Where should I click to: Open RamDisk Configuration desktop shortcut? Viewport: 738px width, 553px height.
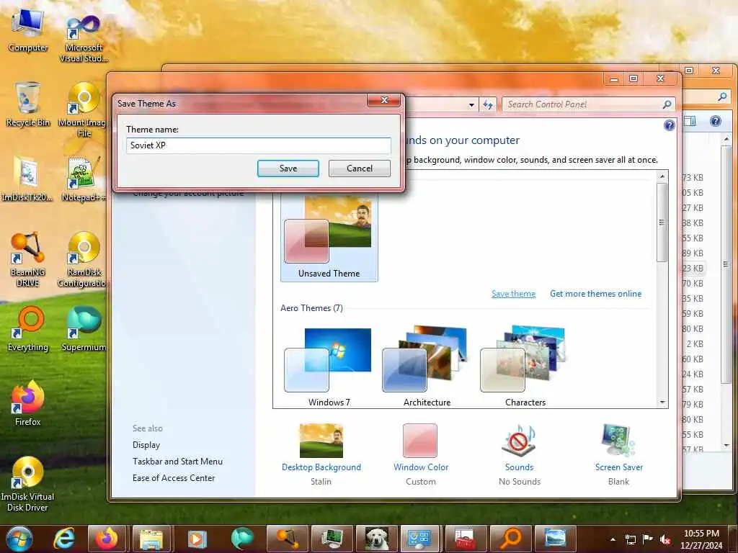[x=84, y=259]
